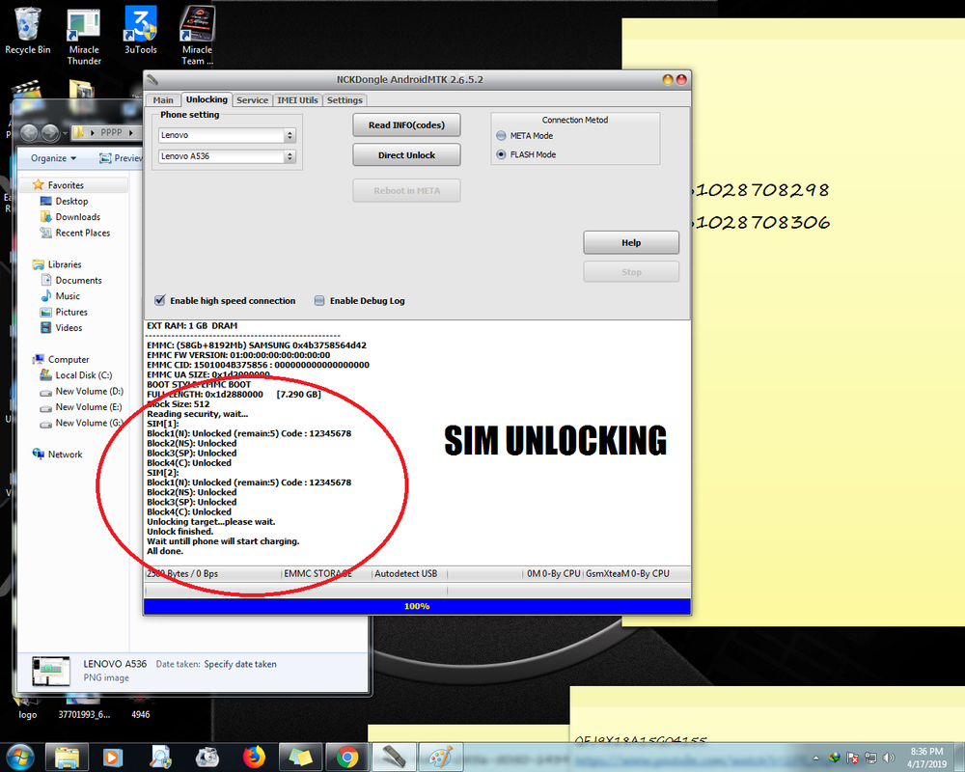Viewport: 965px width, 772px height.
Task: Open search taskbar icon with magnifier
Action: coord(160,757)
